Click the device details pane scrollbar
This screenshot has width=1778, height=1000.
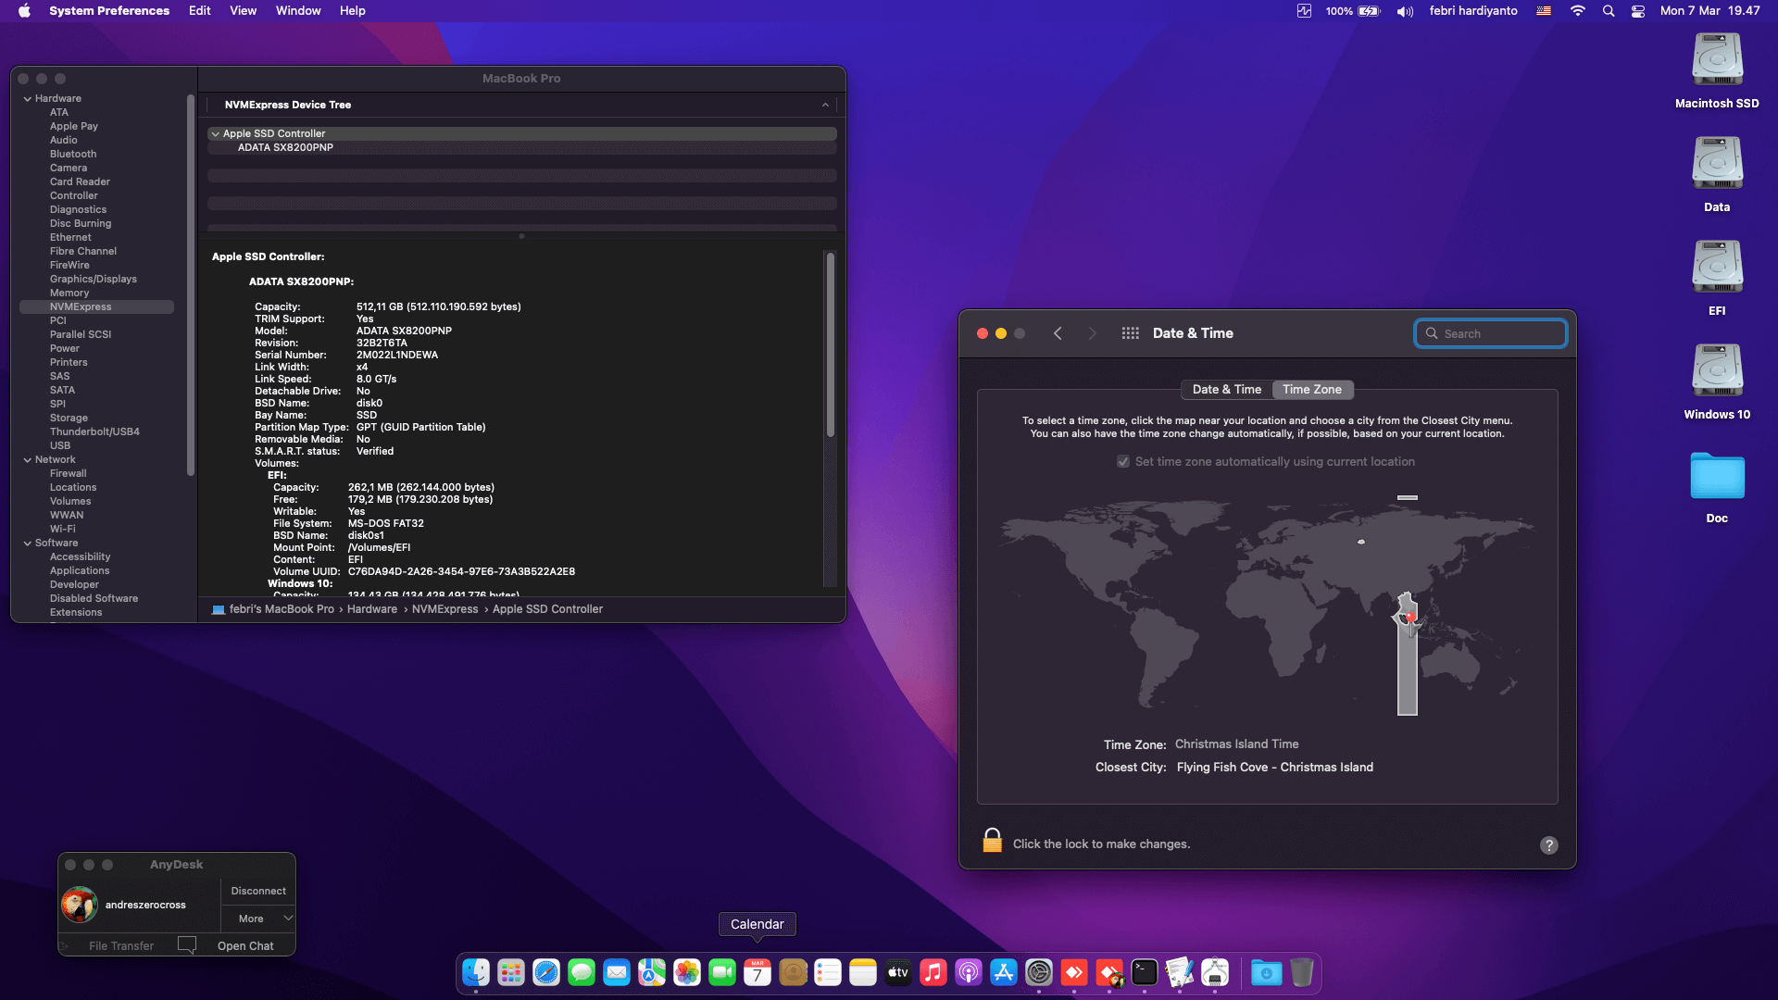point(831,344)
